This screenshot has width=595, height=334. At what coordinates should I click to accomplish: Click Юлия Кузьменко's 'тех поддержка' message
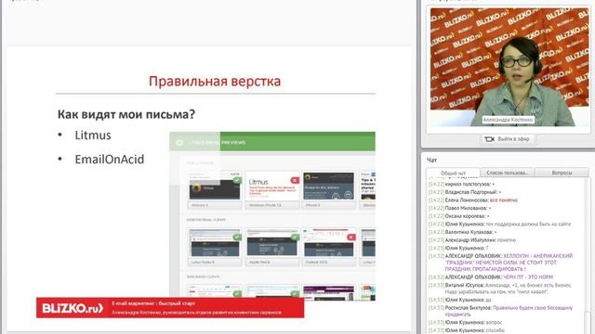tap(499, 225)
